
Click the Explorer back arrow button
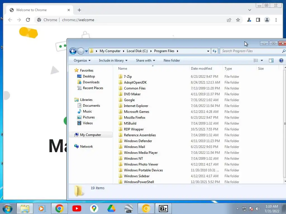pos(73,51)
